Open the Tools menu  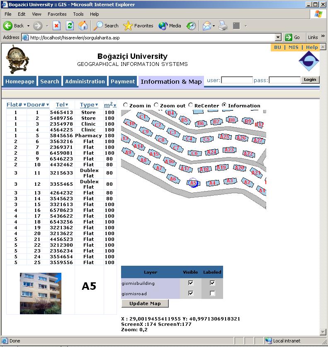coord(78,14)
